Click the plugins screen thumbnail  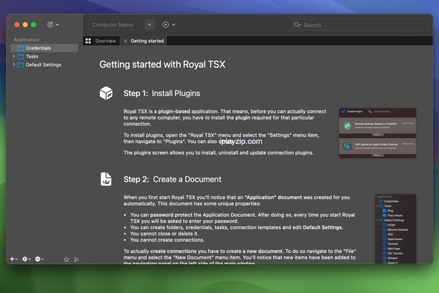point(378,133)
